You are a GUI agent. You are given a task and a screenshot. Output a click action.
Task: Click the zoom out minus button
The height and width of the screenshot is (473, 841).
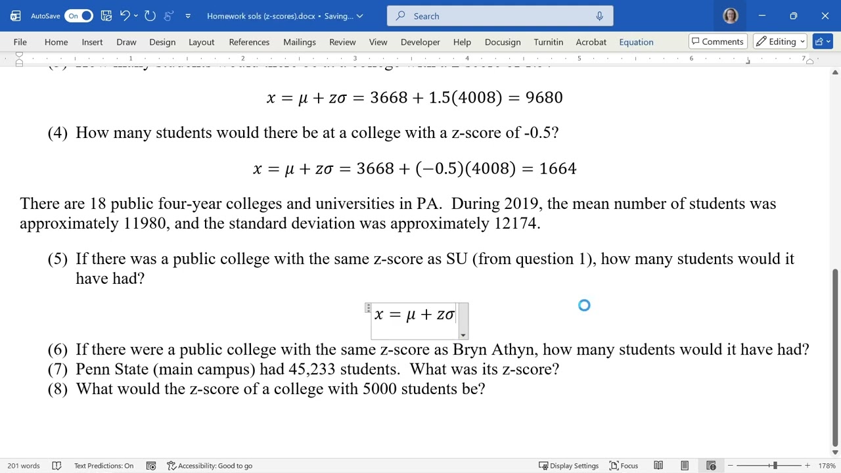coord(730,466)
